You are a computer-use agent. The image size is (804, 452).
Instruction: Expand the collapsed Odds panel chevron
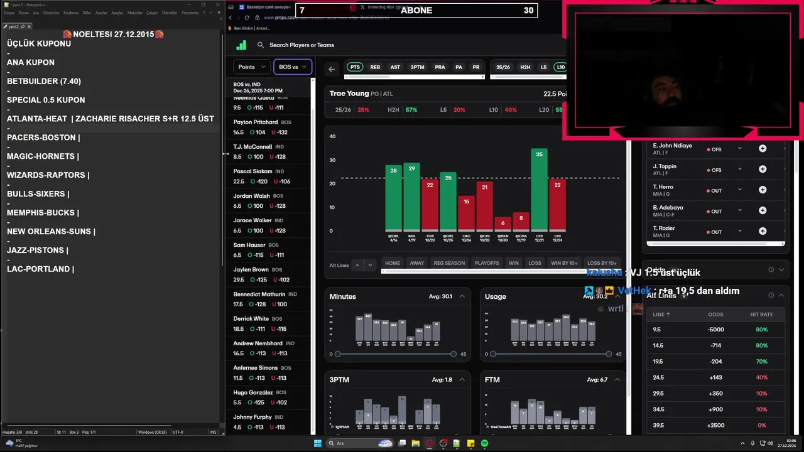click(x=781, y=269)
